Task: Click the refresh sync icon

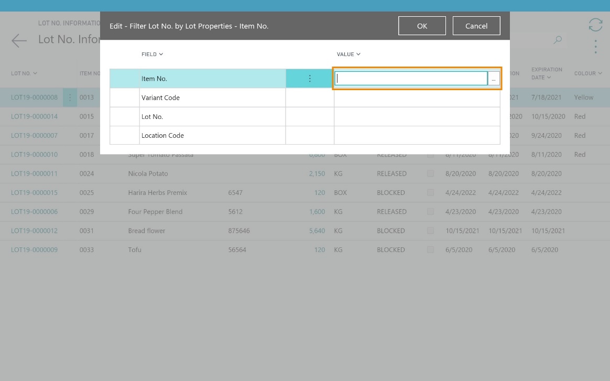Action: (x=595, y=25)
